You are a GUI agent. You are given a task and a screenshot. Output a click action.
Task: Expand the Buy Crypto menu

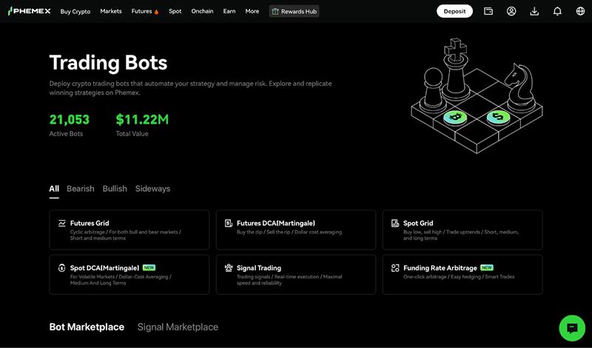[x=75, y=11]
